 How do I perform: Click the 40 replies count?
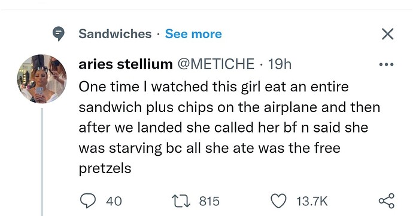(x=114, y=201)
